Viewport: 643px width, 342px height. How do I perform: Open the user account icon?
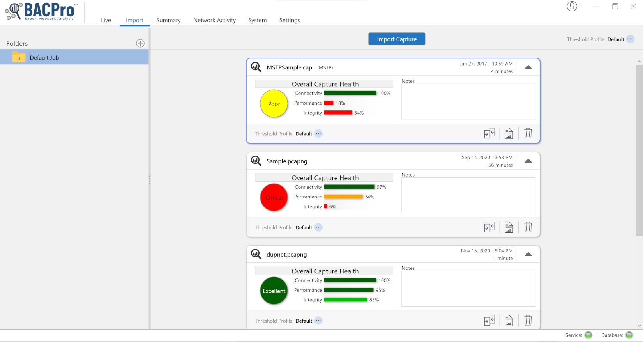coord(572,6)
